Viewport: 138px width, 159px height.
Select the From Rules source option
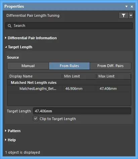coord(69,66)
